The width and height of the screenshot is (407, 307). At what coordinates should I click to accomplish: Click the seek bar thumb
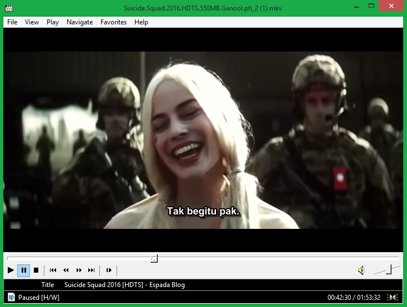click(x=154, y=258)
